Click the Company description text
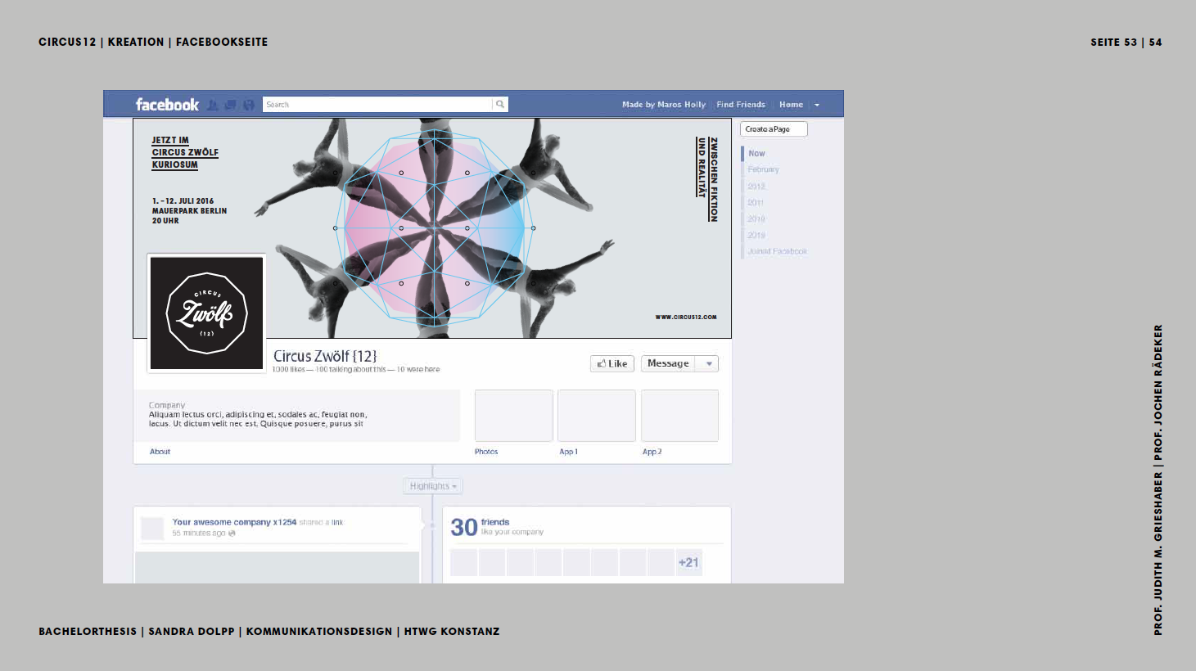The height and width of the screenshot is (671, 1196). click(x=257, y=419)
